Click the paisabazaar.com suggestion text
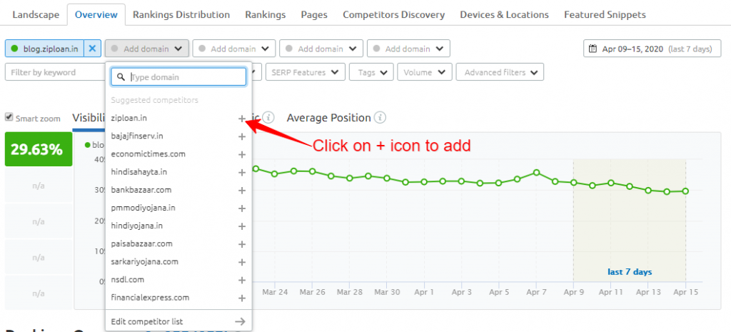 142,243
